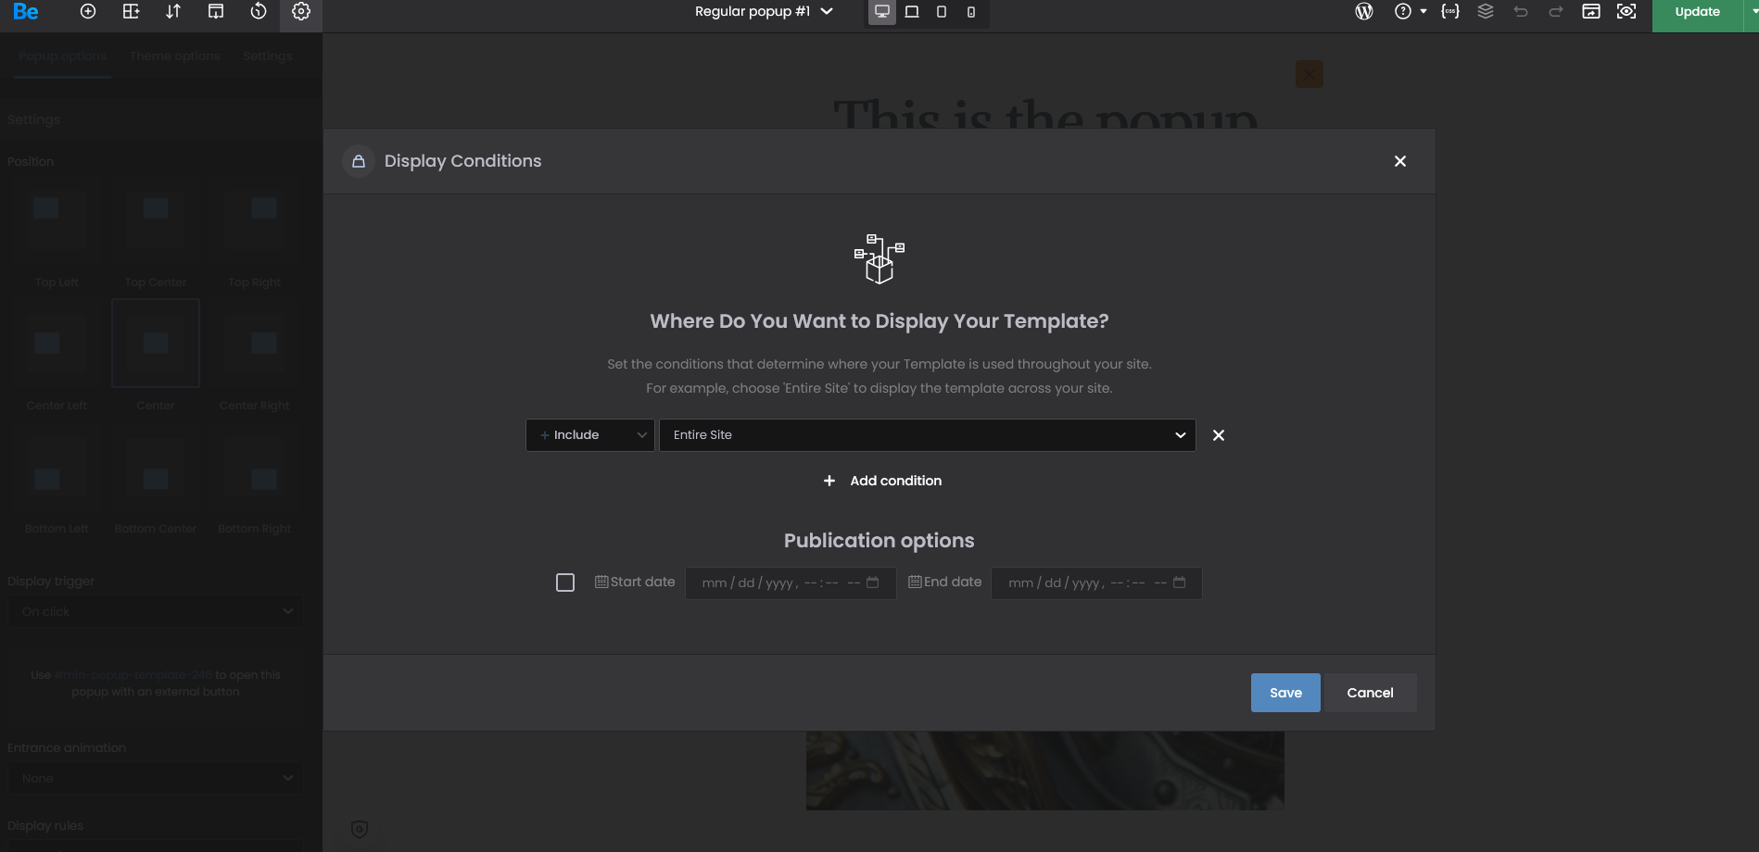This screenshot has width=1759, height=852.
Task: Switch to mobile preview mode
Action: pos(971,12)
